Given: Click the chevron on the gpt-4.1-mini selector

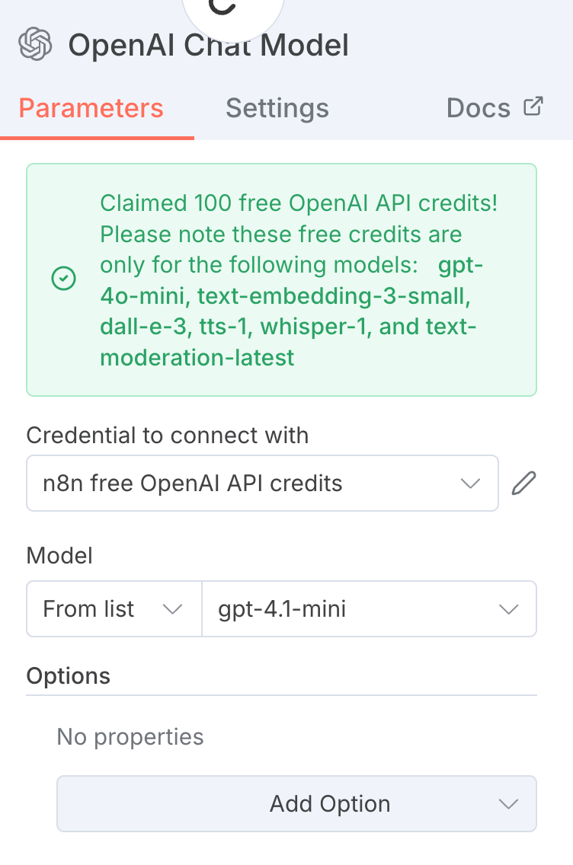Looking at the screenshot, I should (x=509, y=608).
